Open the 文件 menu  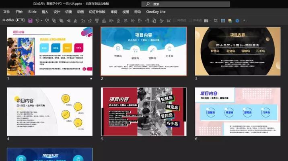click(6, 12)
